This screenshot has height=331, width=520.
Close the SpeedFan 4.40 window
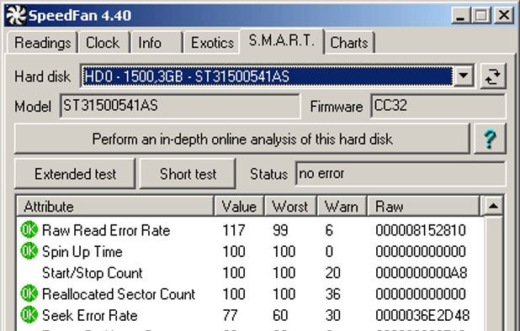[x=504, y=15]
